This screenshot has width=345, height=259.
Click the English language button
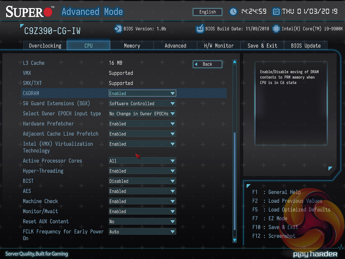(208, 12)
